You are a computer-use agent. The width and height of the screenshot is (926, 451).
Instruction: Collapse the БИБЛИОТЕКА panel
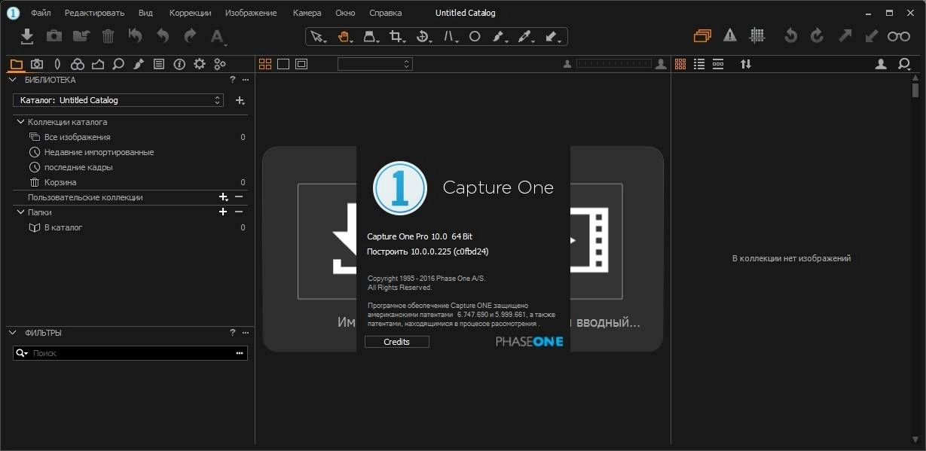coord(13,79)
